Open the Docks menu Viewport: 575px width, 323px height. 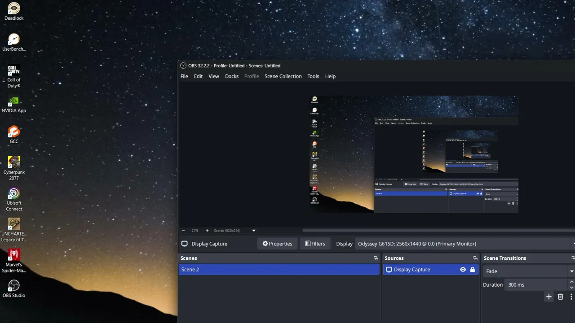(232, 76)
